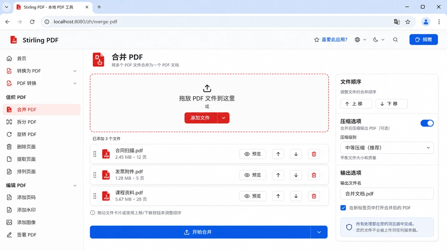447x251 pixels.
Task: Go back with browser back arrow
Action: pyautogui.click(x=7, y=22)
